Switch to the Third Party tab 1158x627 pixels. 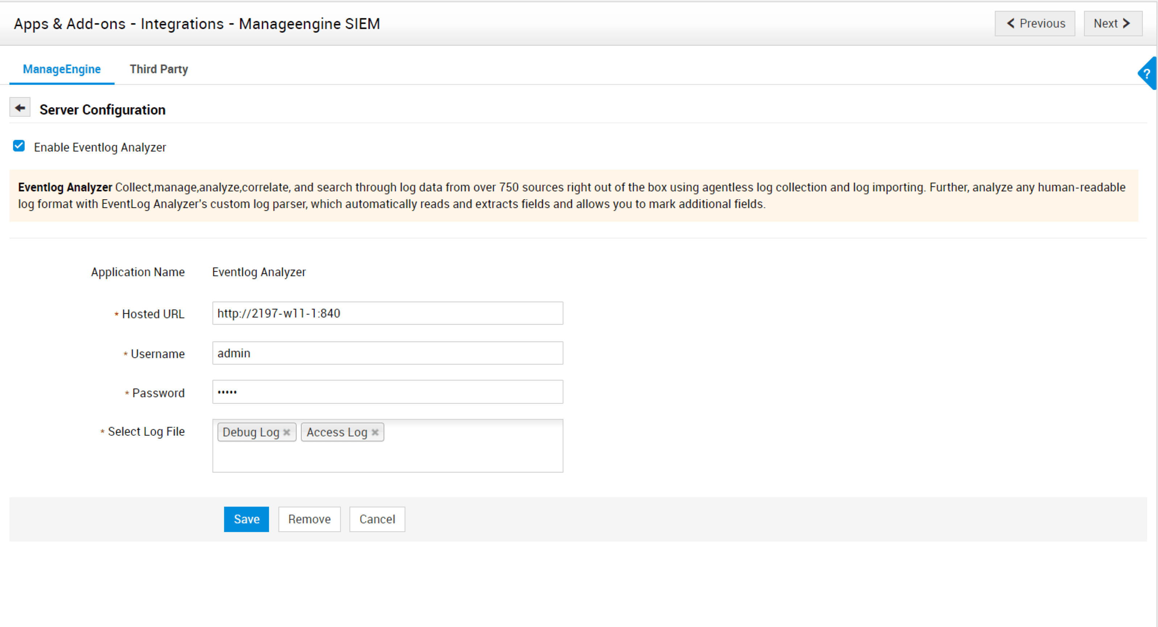(x=159, y=69)
